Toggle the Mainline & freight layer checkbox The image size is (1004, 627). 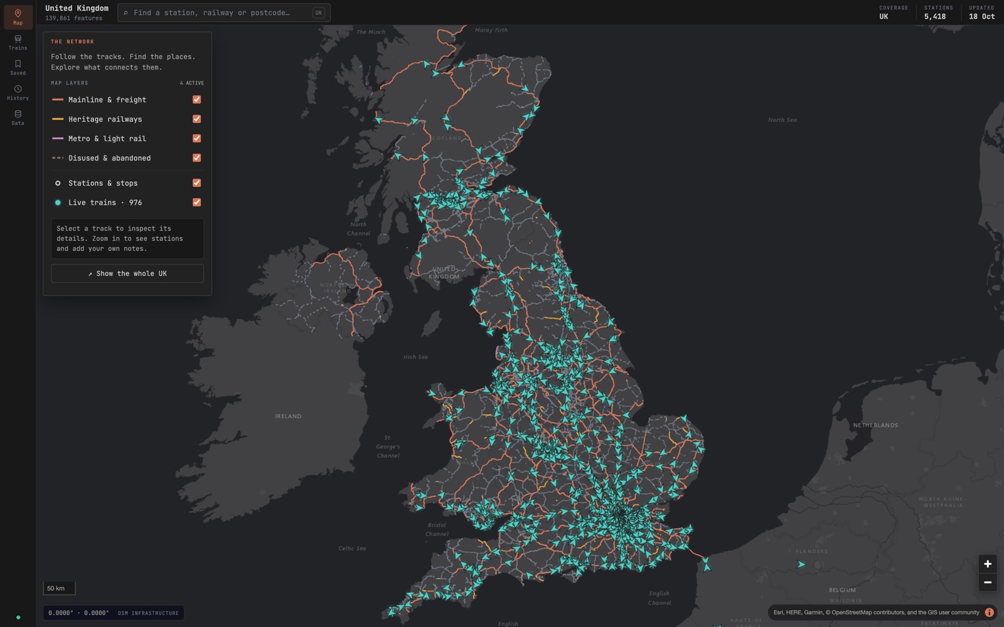click(196, 100)
